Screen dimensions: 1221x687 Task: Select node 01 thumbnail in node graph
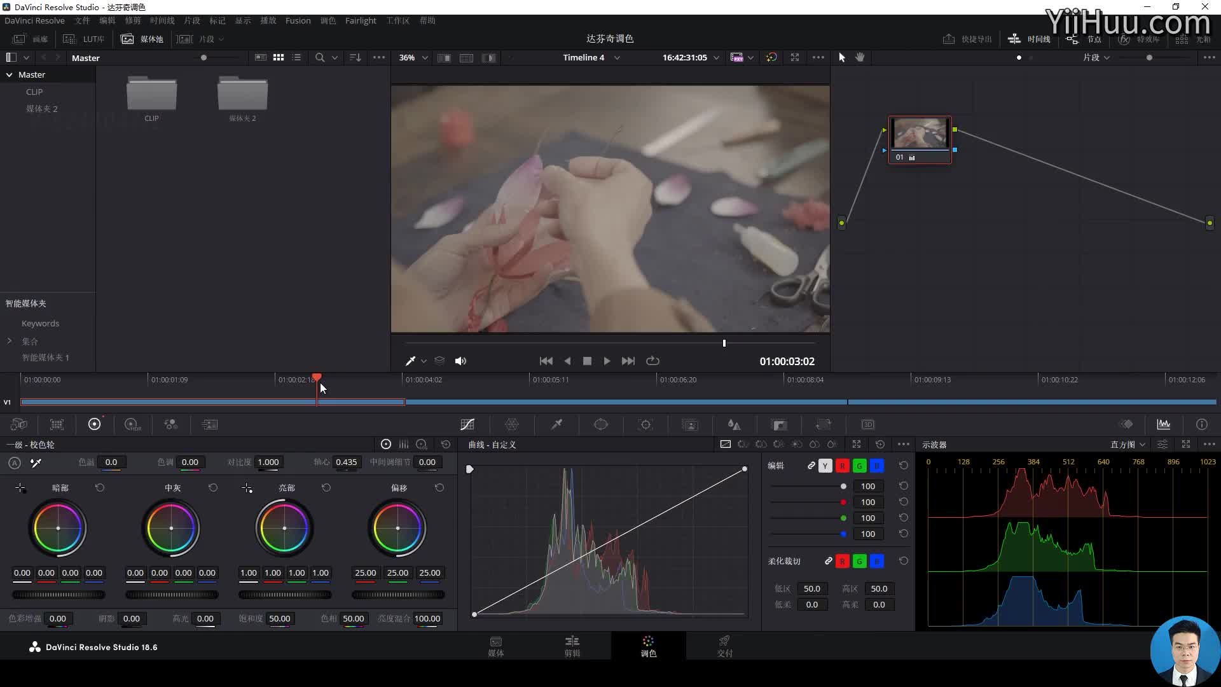(x=920, y=134)
